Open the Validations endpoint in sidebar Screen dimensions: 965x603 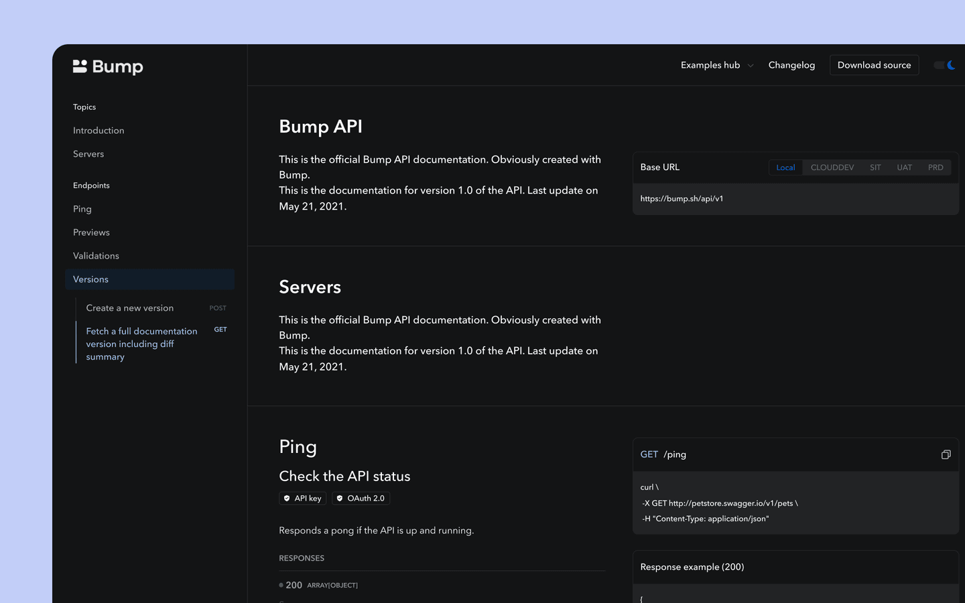(x=96, y=256)
